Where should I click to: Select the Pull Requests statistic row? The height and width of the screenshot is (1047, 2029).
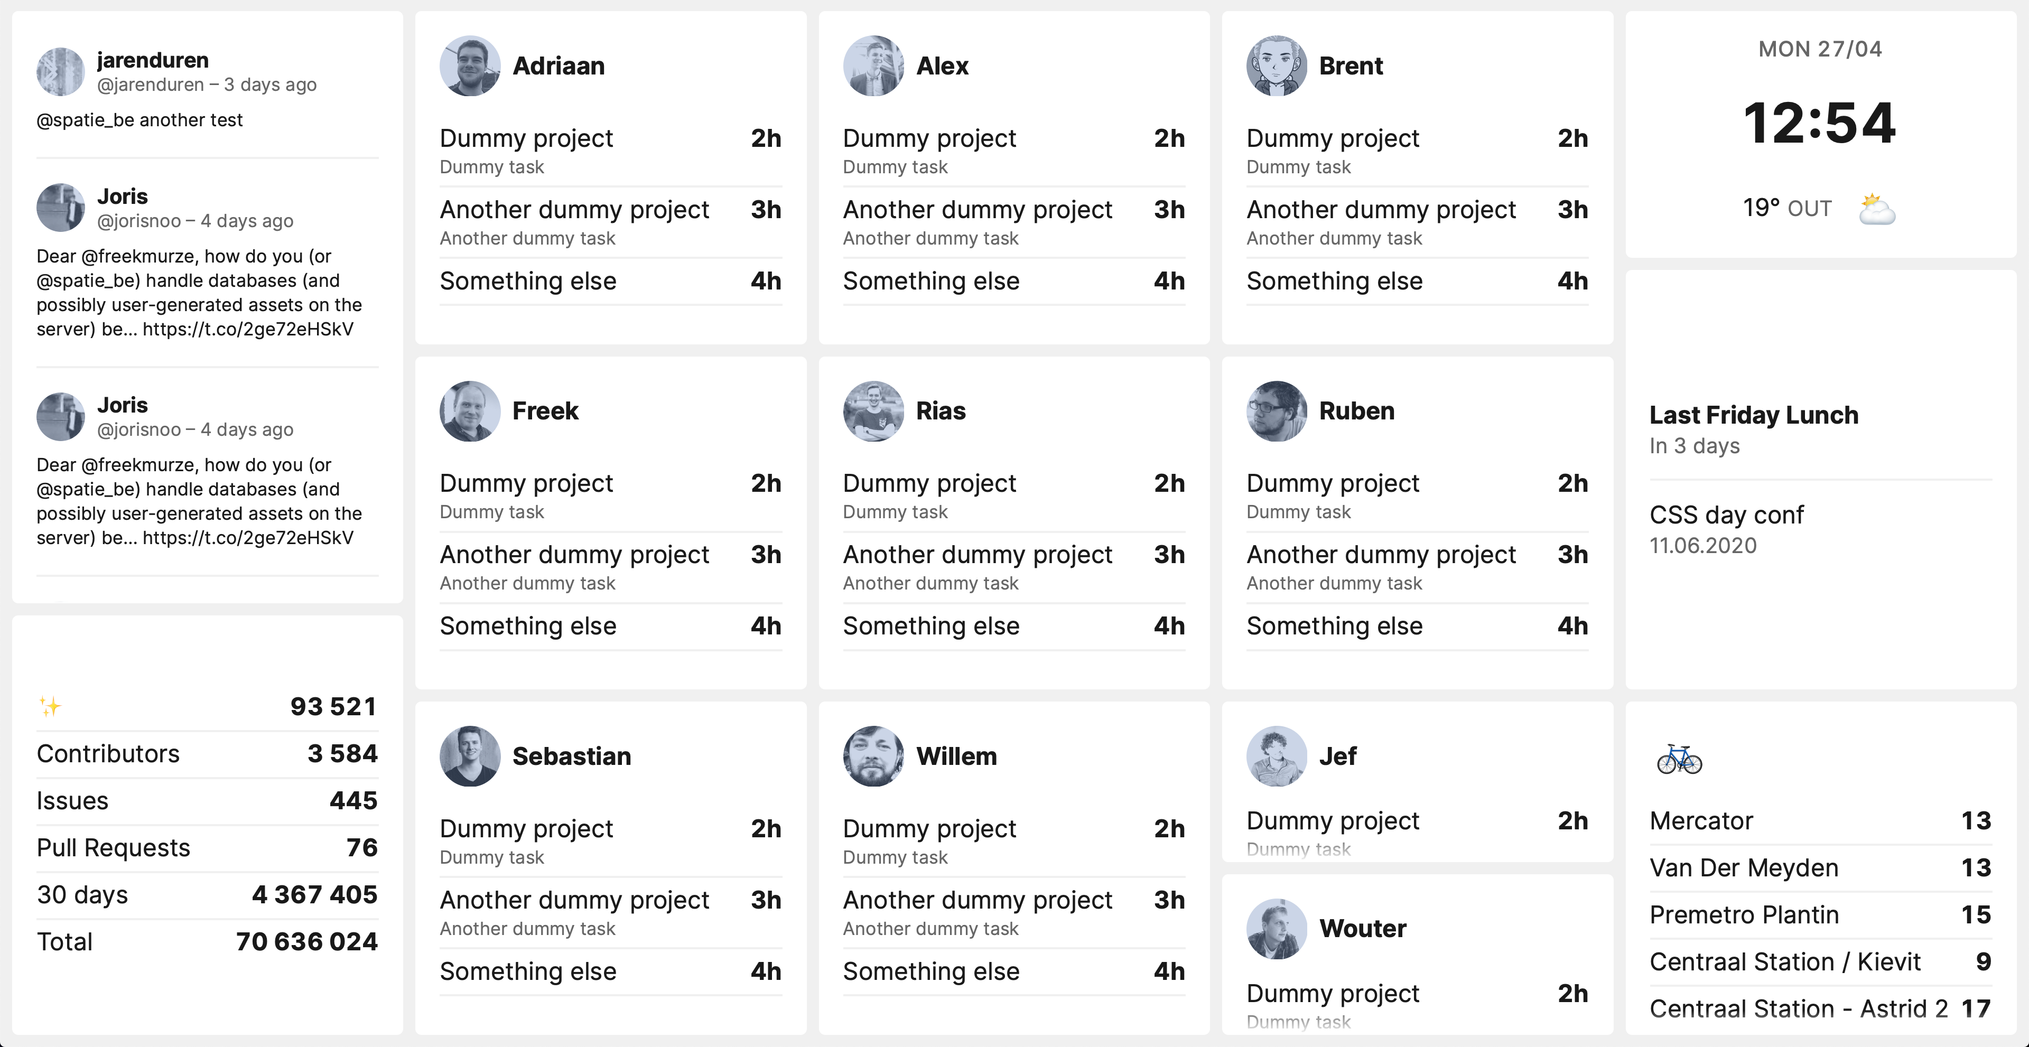tap(207, 848)
